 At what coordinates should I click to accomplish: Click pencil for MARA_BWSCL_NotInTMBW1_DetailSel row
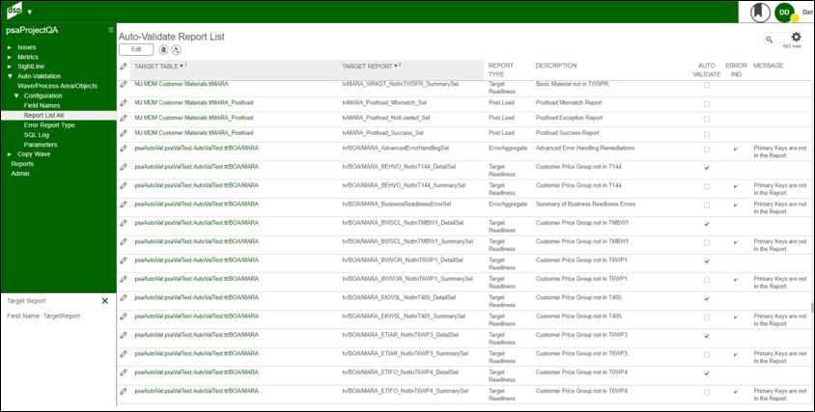pos(124,223)
